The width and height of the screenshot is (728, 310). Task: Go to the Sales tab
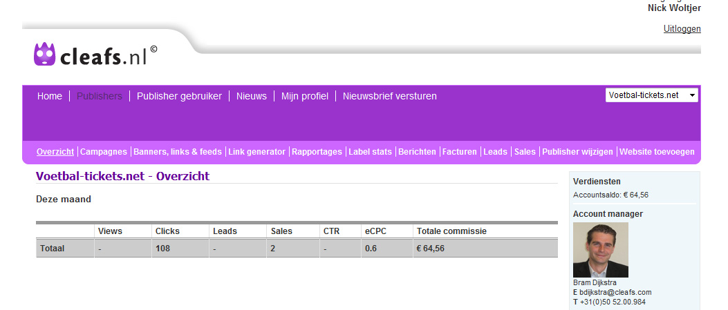coord(525,151)
